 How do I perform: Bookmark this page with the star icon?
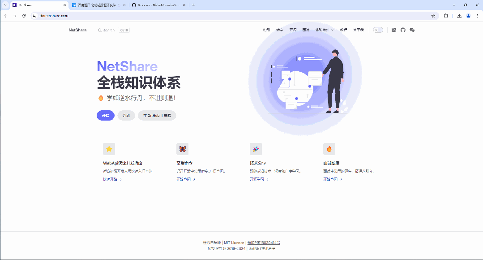[433, 16]
